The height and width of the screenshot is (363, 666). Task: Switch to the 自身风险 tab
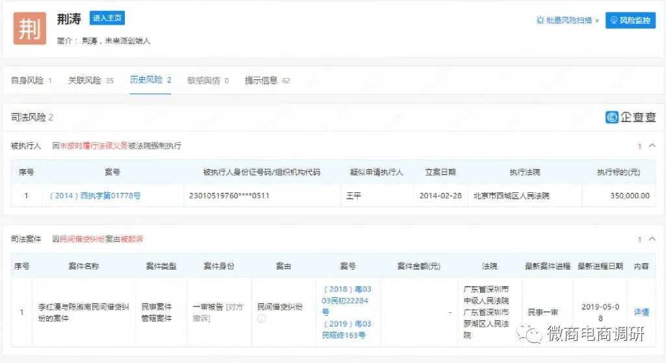click(27, 81)
